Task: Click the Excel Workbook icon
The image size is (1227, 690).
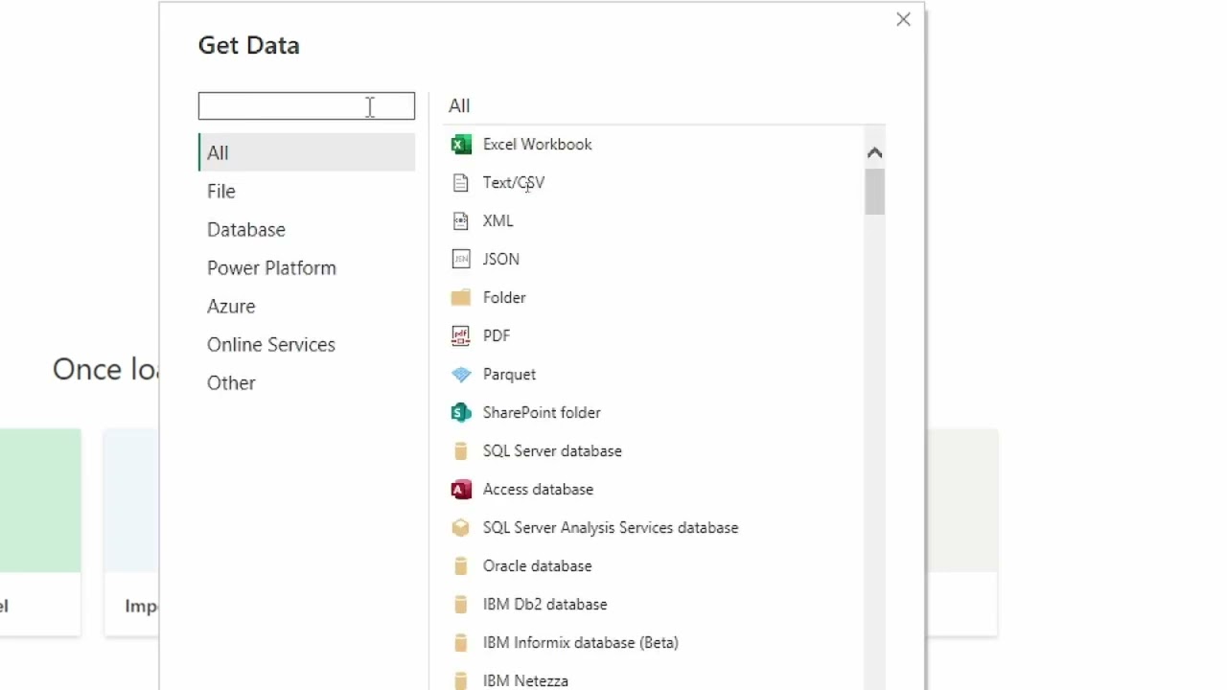Action: (x=461, y=145)
